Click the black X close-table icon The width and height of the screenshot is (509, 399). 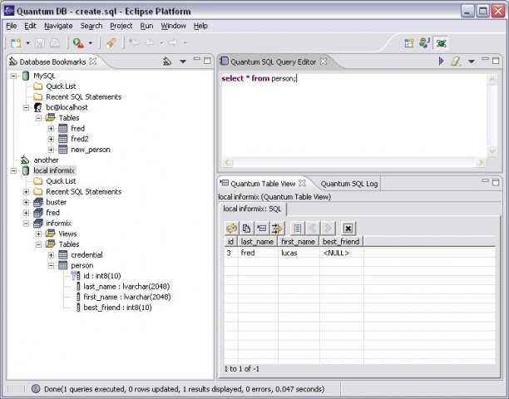(348, 228)
